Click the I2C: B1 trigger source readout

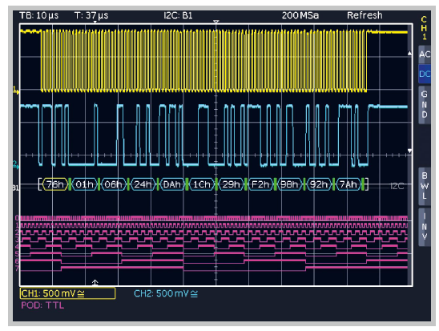pos(178,15)
